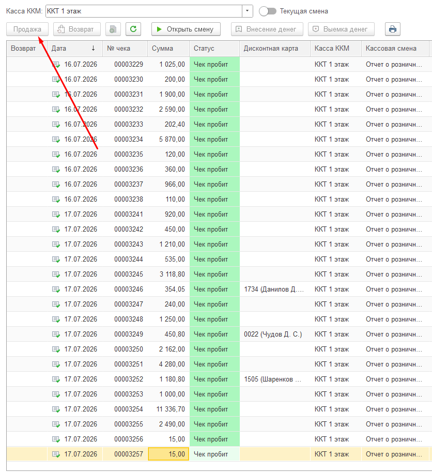The height and width of the screenshot is (472, 432).
Task: Click receipt icon in row 00003255
Action: tap(56, 424)
